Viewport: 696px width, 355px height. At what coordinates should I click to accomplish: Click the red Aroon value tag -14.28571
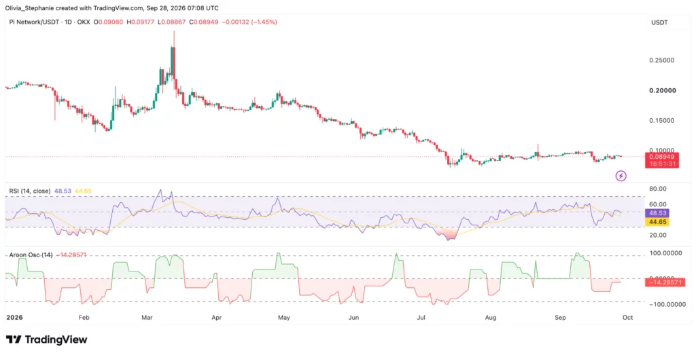pos(665,282)
